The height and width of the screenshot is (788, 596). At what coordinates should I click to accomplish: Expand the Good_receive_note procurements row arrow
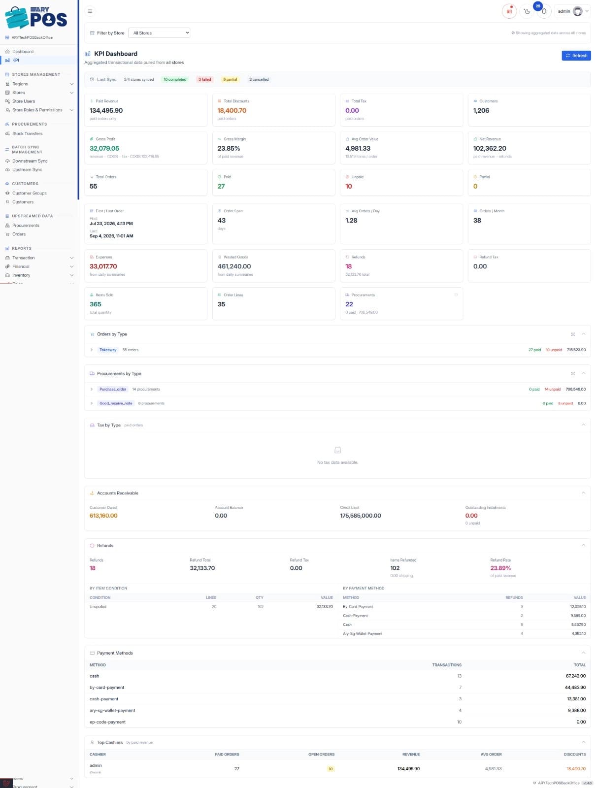pyautogui.click(x=92, y=403)
